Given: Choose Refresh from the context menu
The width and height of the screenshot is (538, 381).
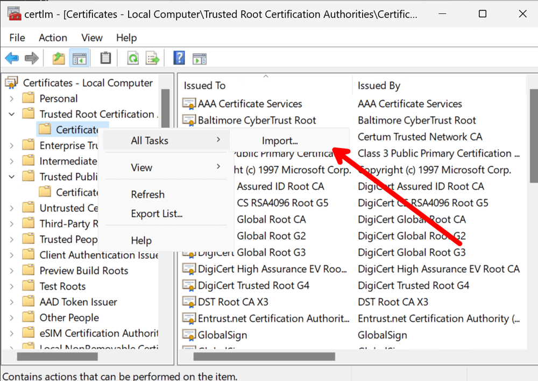Looking at the screenshot, I should [x=166, y=194].
